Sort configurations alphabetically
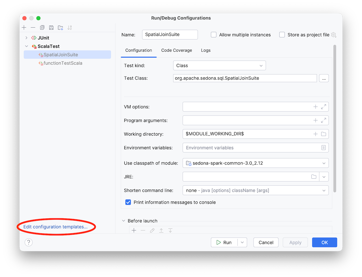This screenshot has width=362, height=277. (69, 27)
